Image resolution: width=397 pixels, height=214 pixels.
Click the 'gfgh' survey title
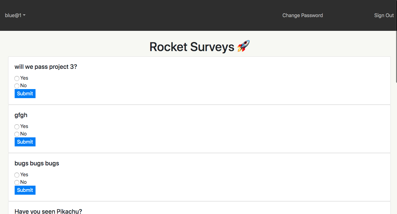tap(21, 115)
